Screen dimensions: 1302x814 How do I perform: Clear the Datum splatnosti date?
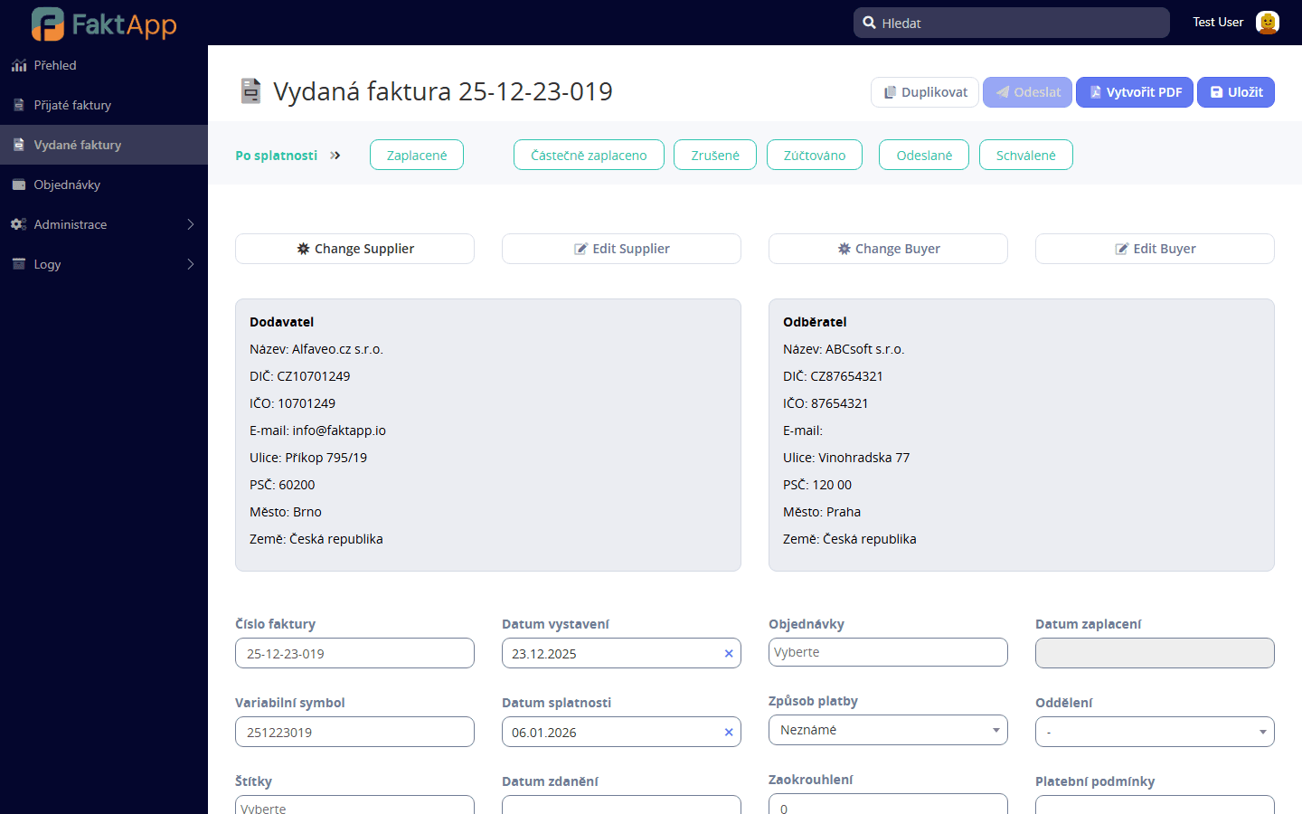[x=729, y=732]
